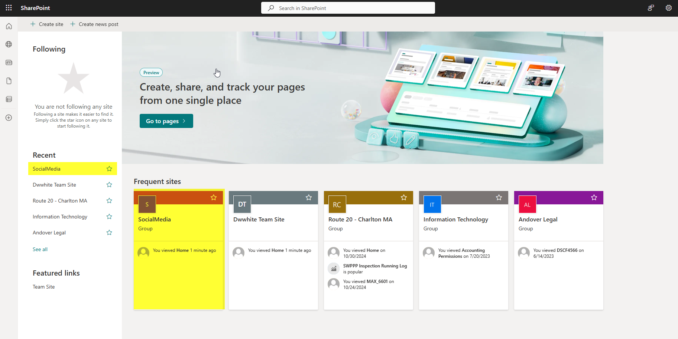The width and height of the screenshot is (678, 339).
Task: Open My lists icon in left rail
Action: pos(9,99)
